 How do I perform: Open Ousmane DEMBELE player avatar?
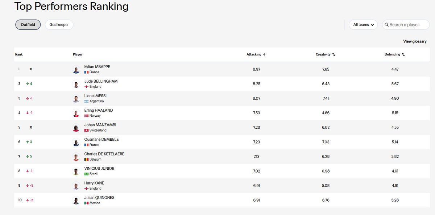tap(76, 142)
